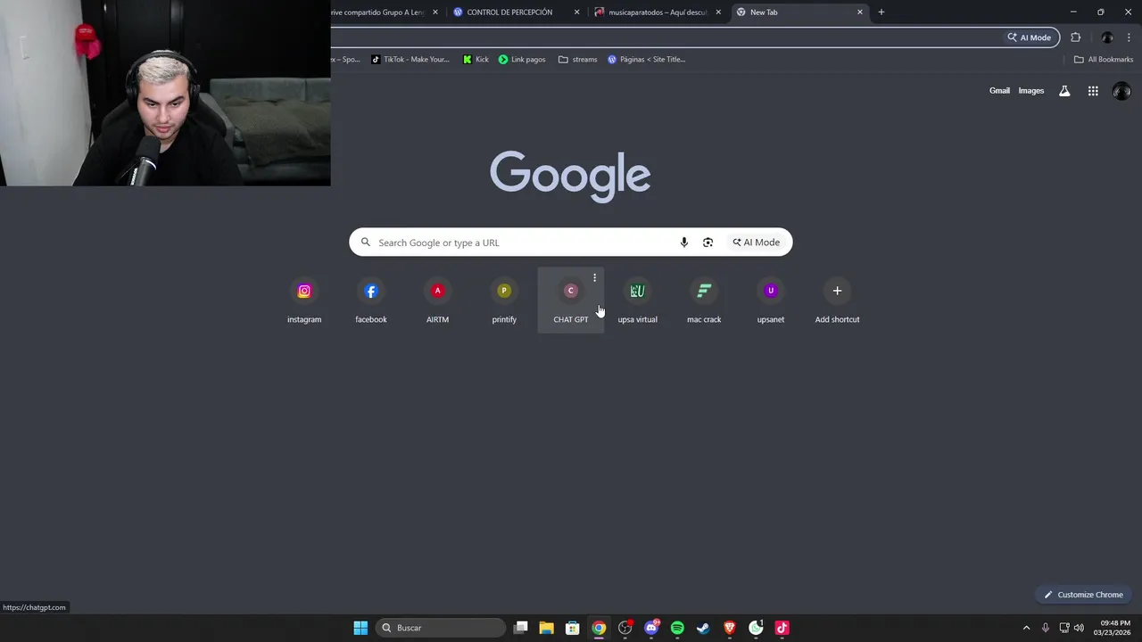Close the New Tab tab
The image size is (1142, 642).
click(860, 12)
